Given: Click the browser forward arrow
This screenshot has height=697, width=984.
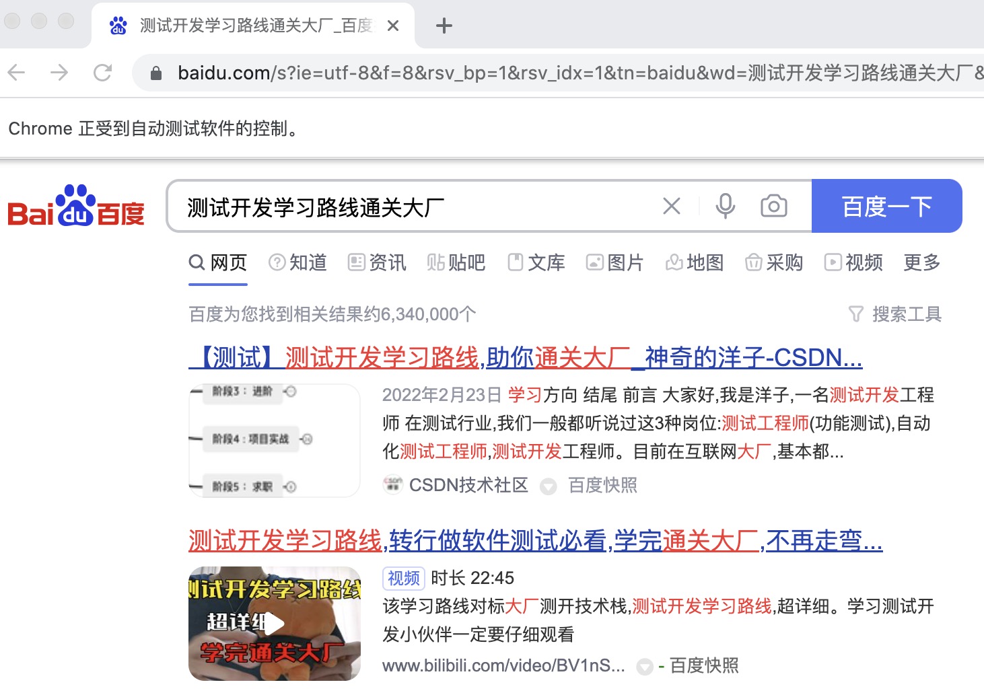Looking at the screenshot, I should [59, 73].
